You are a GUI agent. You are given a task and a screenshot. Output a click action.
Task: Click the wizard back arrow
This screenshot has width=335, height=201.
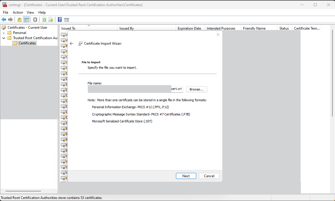[72, 44]
